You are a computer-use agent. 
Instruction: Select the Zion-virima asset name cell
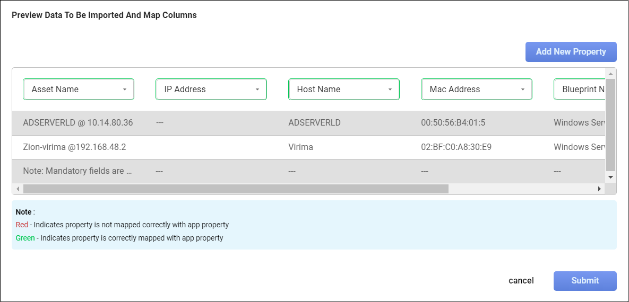(x=74, y=147)
